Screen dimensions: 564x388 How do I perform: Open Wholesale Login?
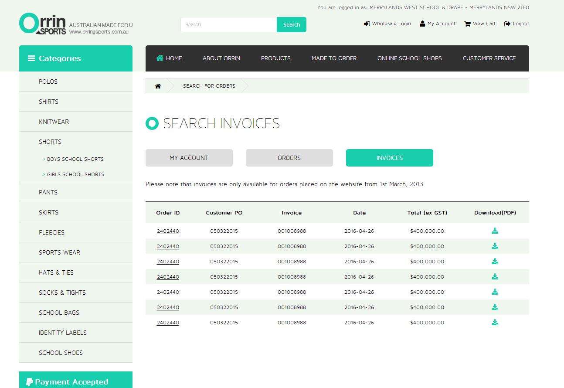point(387,24)
